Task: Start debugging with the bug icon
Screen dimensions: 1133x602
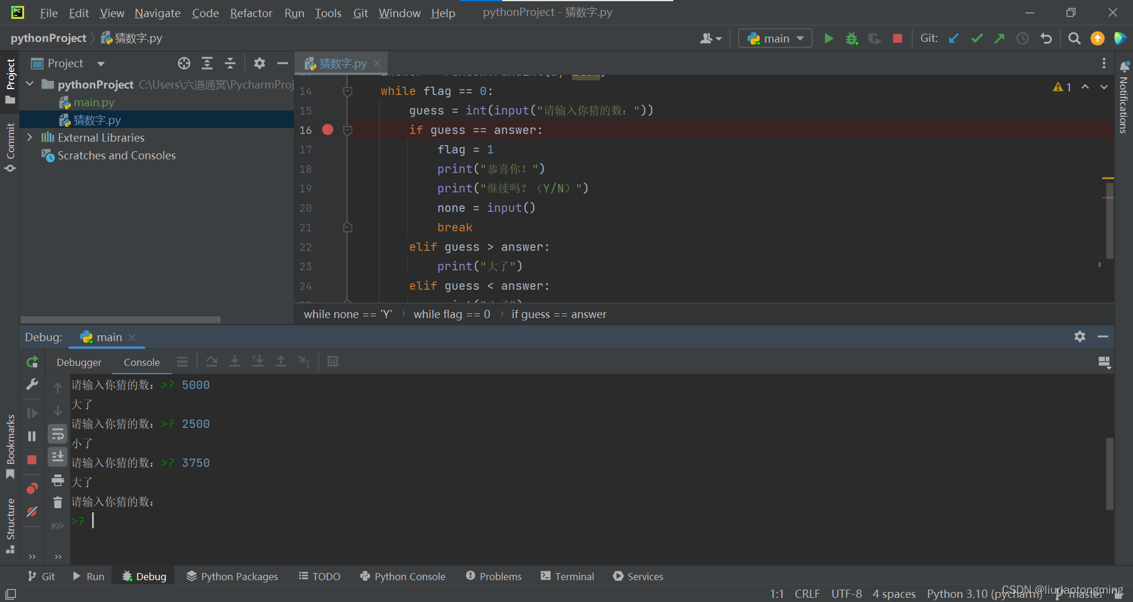Action: [852, 38]
